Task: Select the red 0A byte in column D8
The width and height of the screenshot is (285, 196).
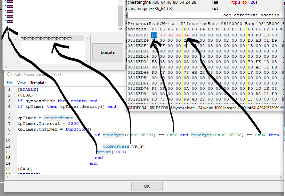Action: (186, 35)
